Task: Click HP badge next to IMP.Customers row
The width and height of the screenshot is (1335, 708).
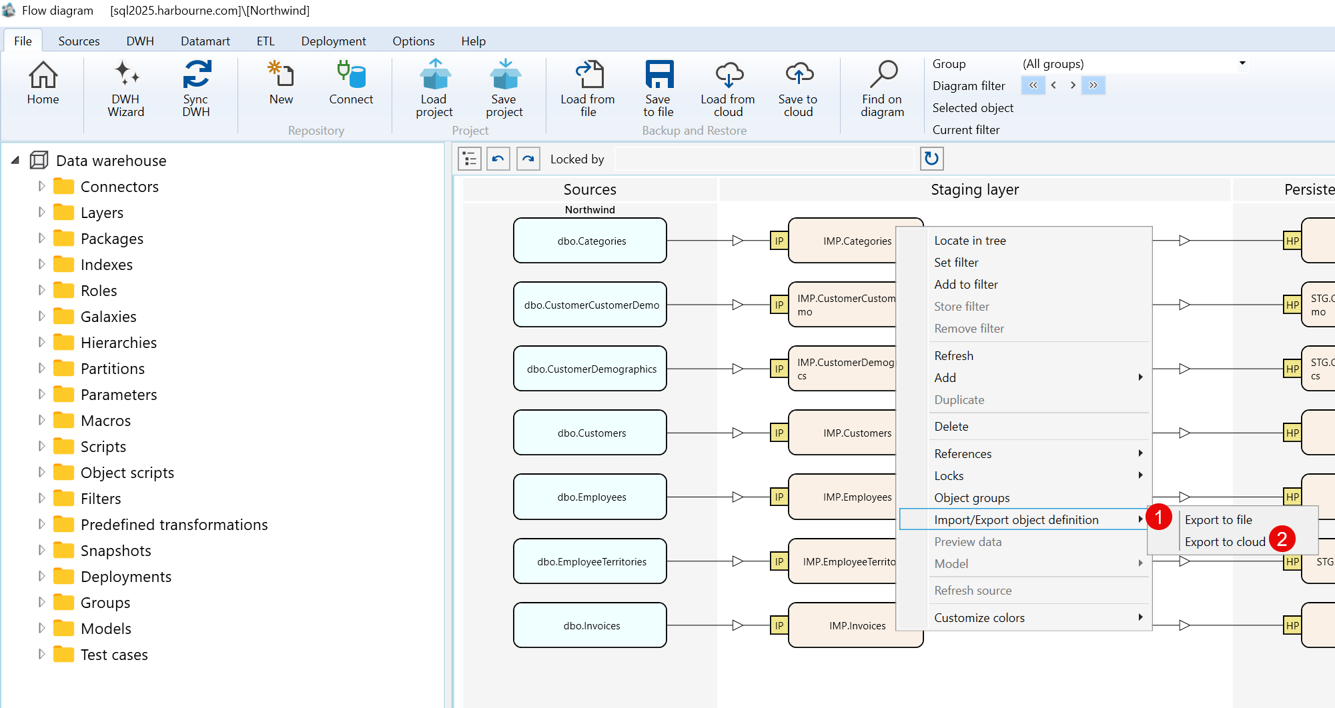Action: point(1292,433)
